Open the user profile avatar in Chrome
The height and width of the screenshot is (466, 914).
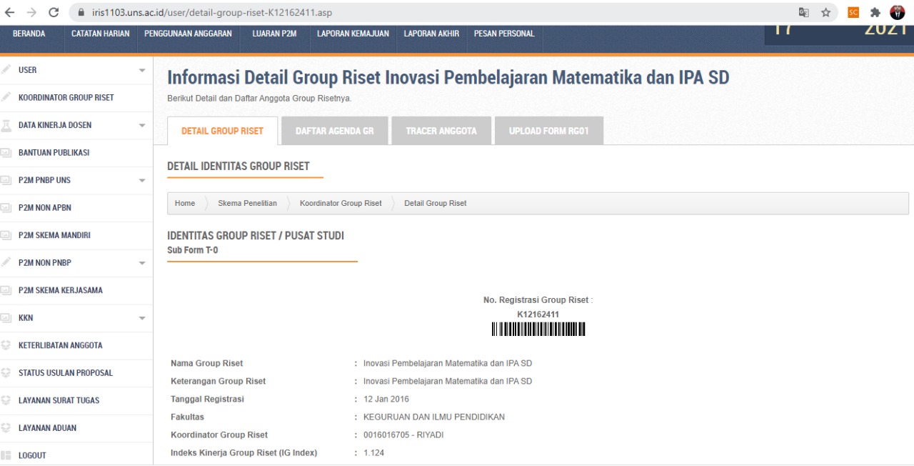897,12
